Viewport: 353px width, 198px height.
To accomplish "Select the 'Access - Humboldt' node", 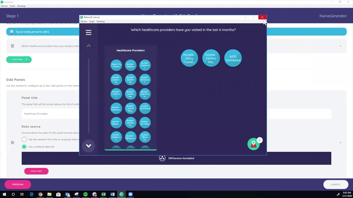I will pos(145,108).
